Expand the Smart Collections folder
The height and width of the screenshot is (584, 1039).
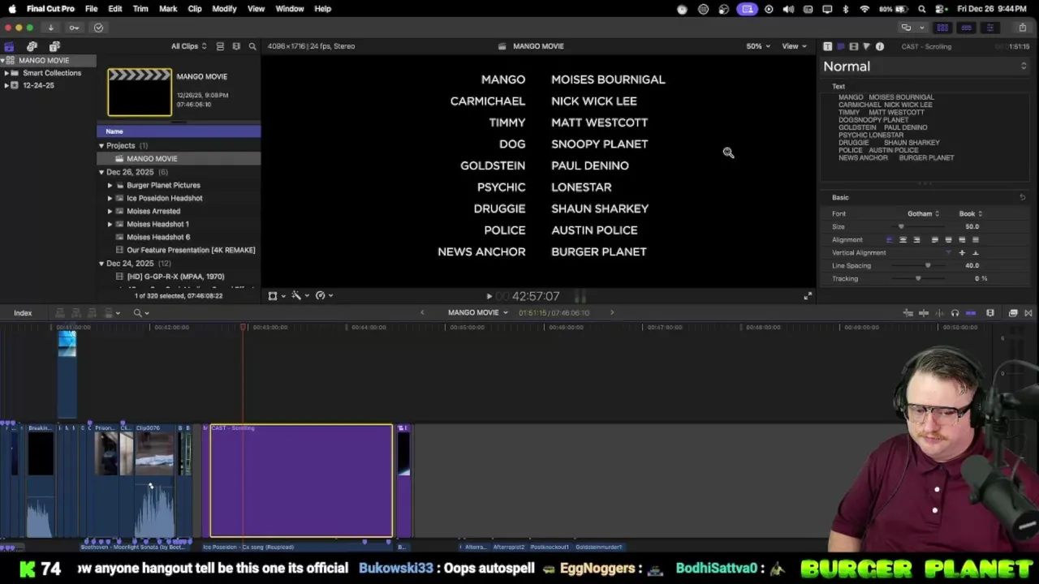pyautogui.click(x=6, y=73)
